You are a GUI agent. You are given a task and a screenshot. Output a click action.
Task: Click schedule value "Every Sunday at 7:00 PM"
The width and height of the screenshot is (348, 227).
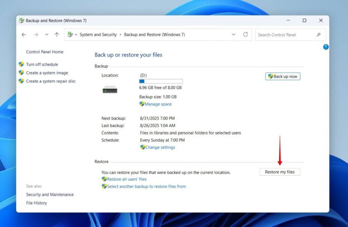[162, 140]
